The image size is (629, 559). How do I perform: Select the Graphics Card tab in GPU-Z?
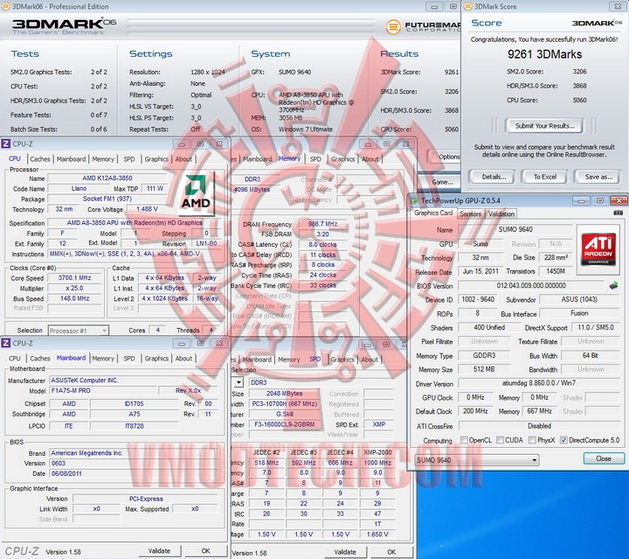click(x=433, y=213)
